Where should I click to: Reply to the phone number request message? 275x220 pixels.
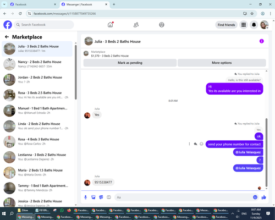click(x=195, y=144)
